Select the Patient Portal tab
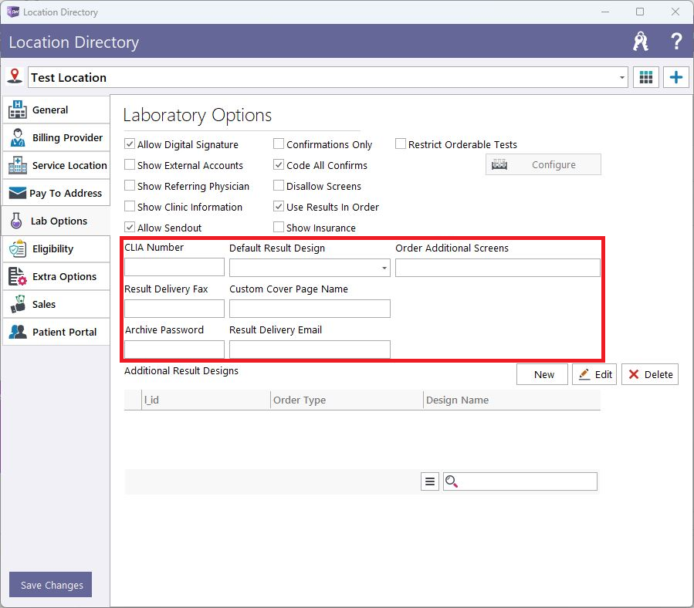 click(x=56, y=332)
